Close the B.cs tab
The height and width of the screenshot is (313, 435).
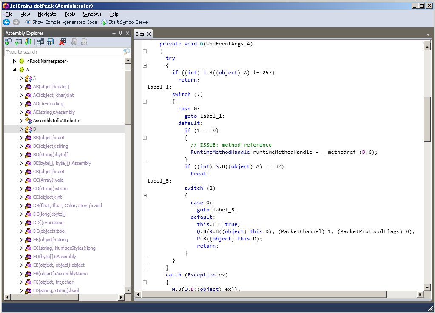pos(149,34)
